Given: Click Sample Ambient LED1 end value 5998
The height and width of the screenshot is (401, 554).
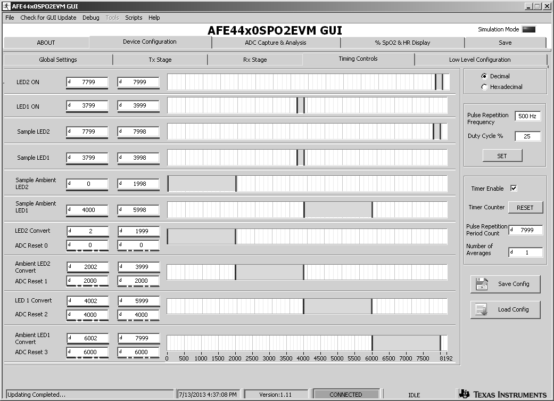Looking at the screenshot, I should [138, 210].
